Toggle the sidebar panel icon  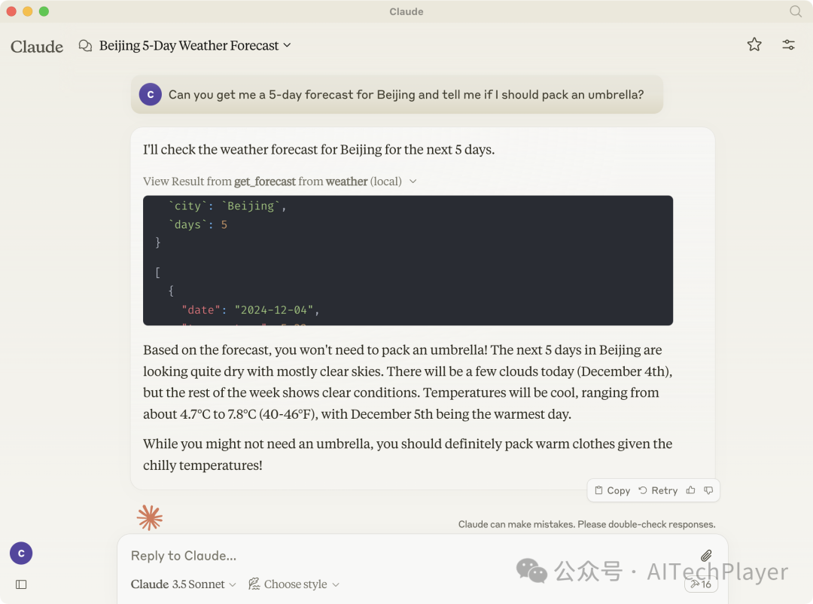click(21, 584)
